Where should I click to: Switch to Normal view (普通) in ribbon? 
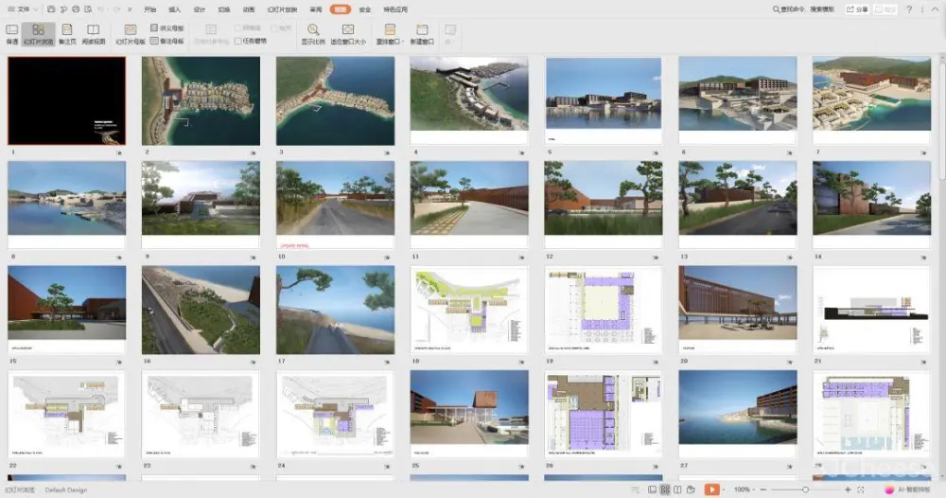(12, 34)
